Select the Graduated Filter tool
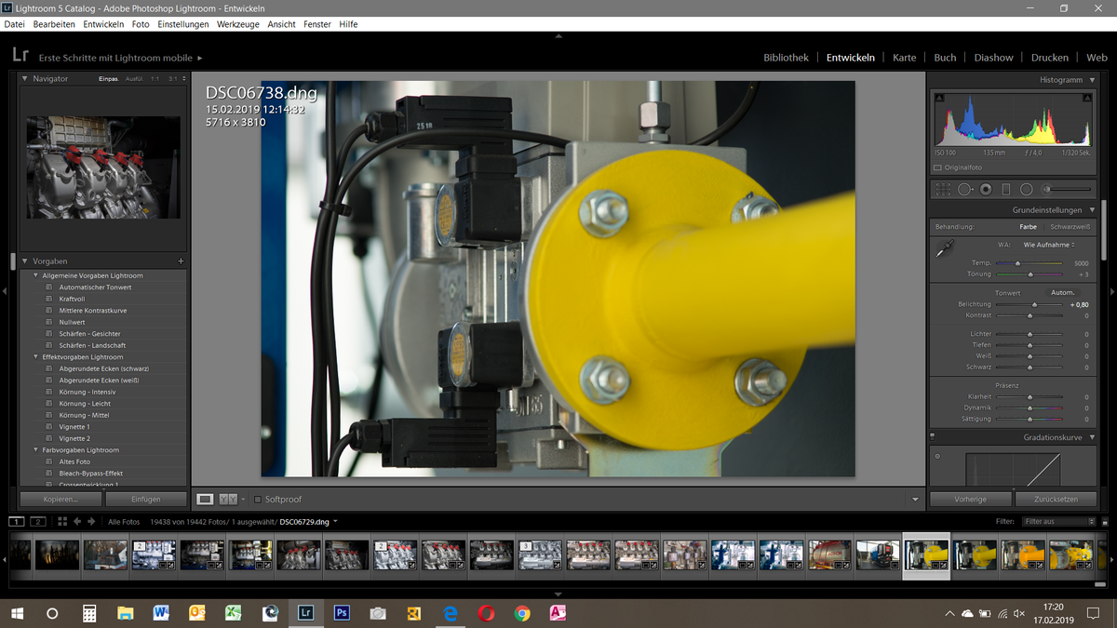Image resolution: width=1117 pixels, height=628 pixels. coord(1006,189)
